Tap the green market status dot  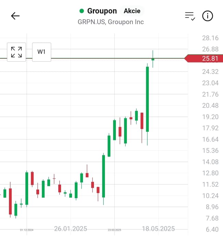tap(82, 11)
